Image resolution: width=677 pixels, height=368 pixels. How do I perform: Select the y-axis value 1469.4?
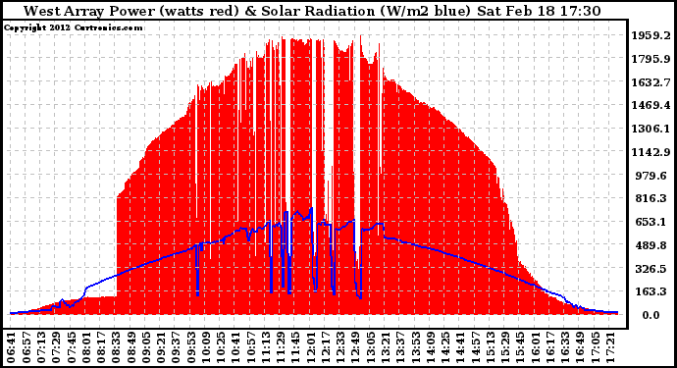click(x=651, y=105)
